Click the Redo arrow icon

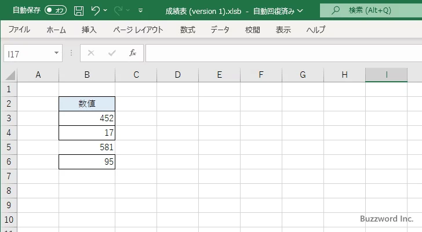118,10
